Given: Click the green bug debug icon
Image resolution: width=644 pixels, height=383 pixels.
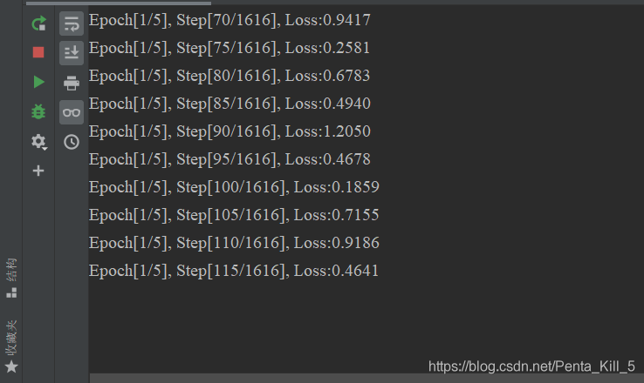Looking at the screenshot, I should [38, 111].
